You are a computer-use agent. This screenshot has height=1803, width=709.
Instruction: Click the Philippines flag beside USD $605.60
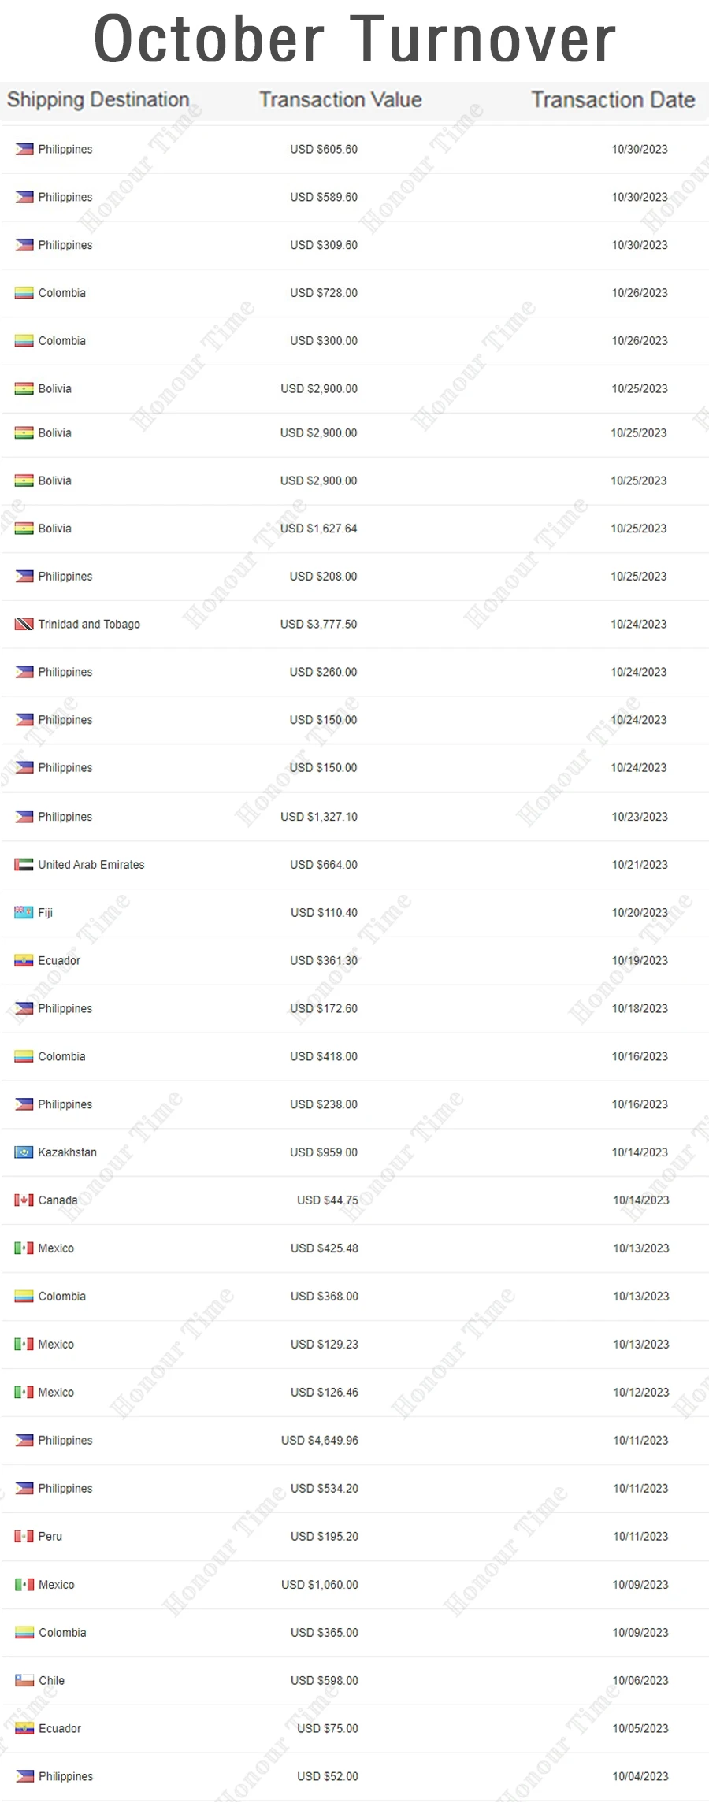click(24, 149)
